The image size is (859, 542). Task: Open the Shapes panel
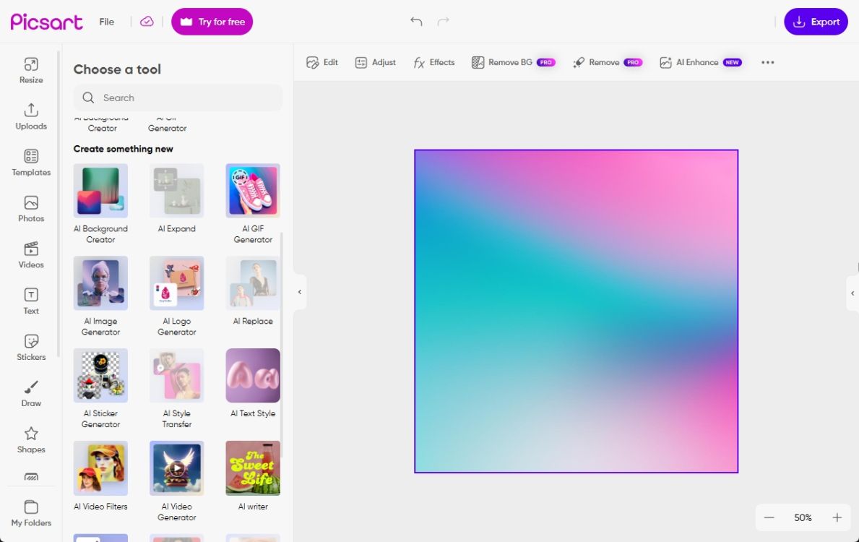(x=30, y=439)
